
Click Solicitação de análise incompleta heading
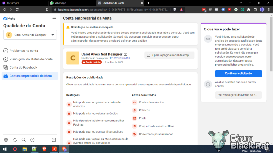(x=92, y=27)
